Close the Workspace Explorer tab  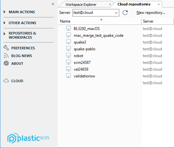click(x=110, y=5)
